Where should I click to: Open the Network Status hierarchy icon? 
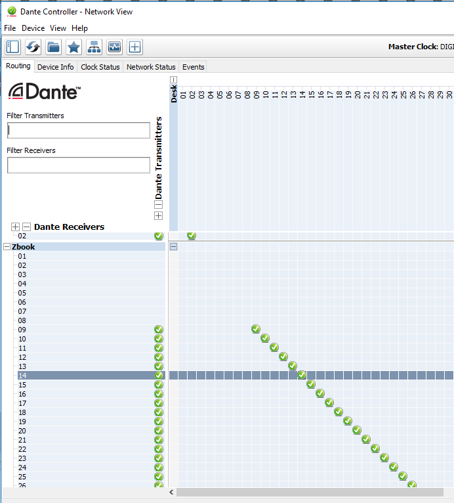[x=94, y=47]
